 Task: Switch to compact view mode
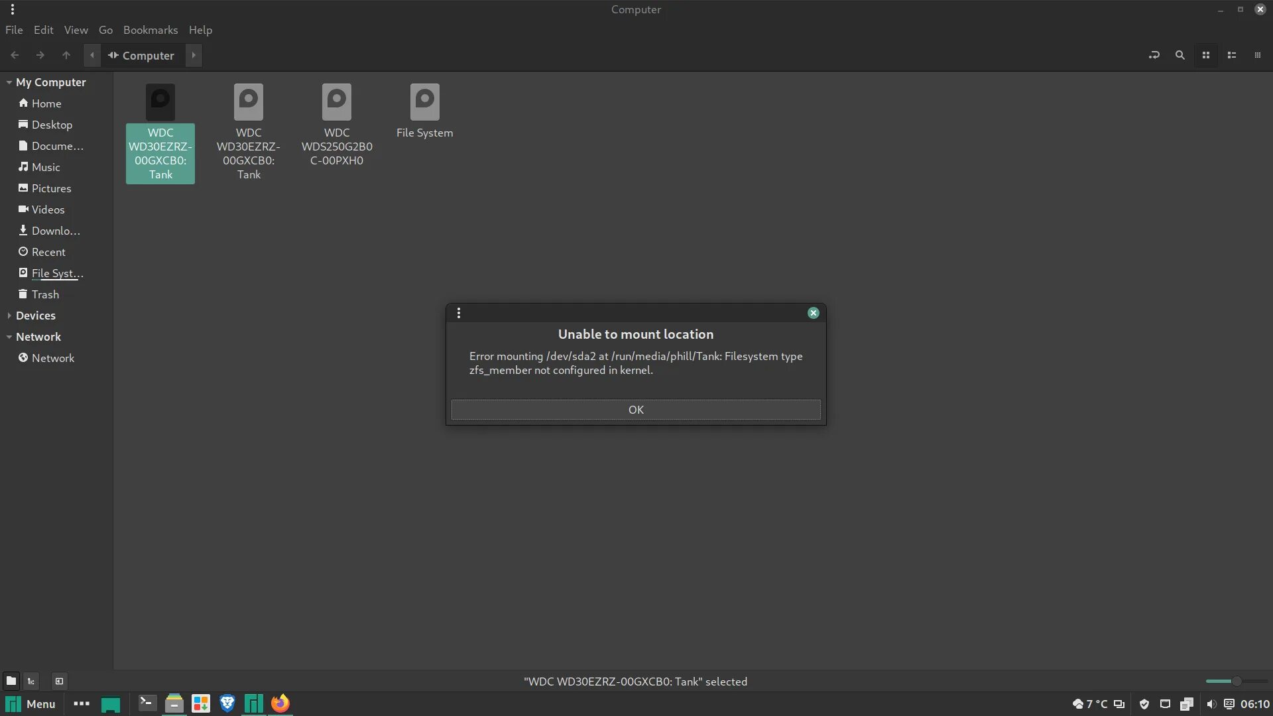click(x=1257, y=55)
